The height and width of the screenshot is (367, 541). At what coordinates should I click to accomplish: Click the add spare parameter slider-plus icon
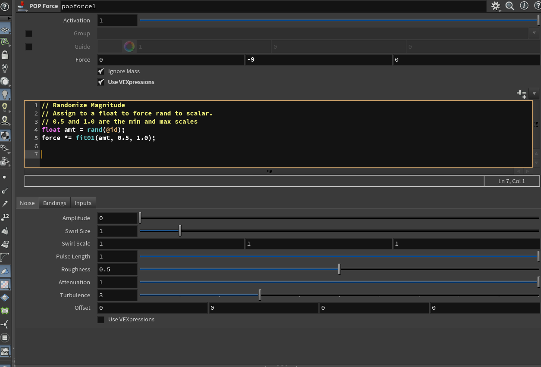pos(522,94)
